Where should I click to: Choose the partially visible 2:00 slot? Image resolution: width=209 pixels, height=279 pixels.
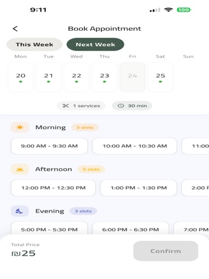[196, 188]
